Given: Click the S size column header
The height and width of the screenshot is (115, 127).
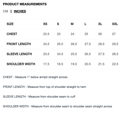Looking at the screenshot, I should [x=58, y=24].
